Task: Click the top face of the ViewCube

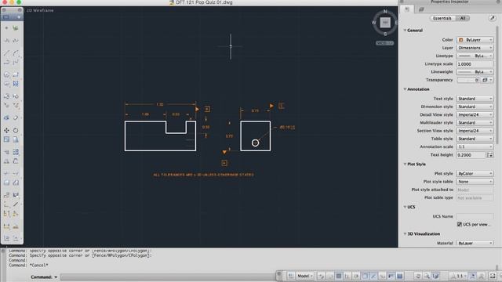Action: (x=385, y=23)
